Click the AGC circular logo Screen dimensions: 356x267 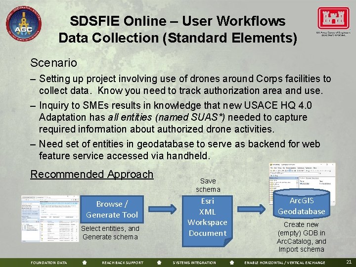24,24
